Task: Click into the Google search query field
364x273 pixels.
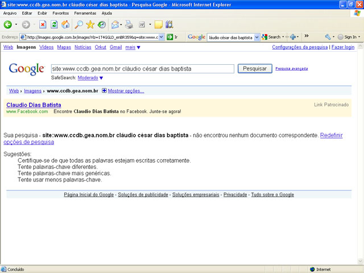Action: tap(142, 69)
